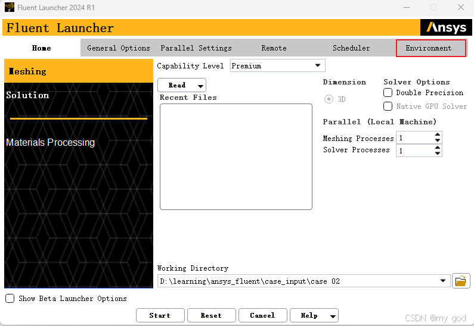This screenshot has width=474, height=326.
Task: Open the General Options tab
Action: pos(119,48)
